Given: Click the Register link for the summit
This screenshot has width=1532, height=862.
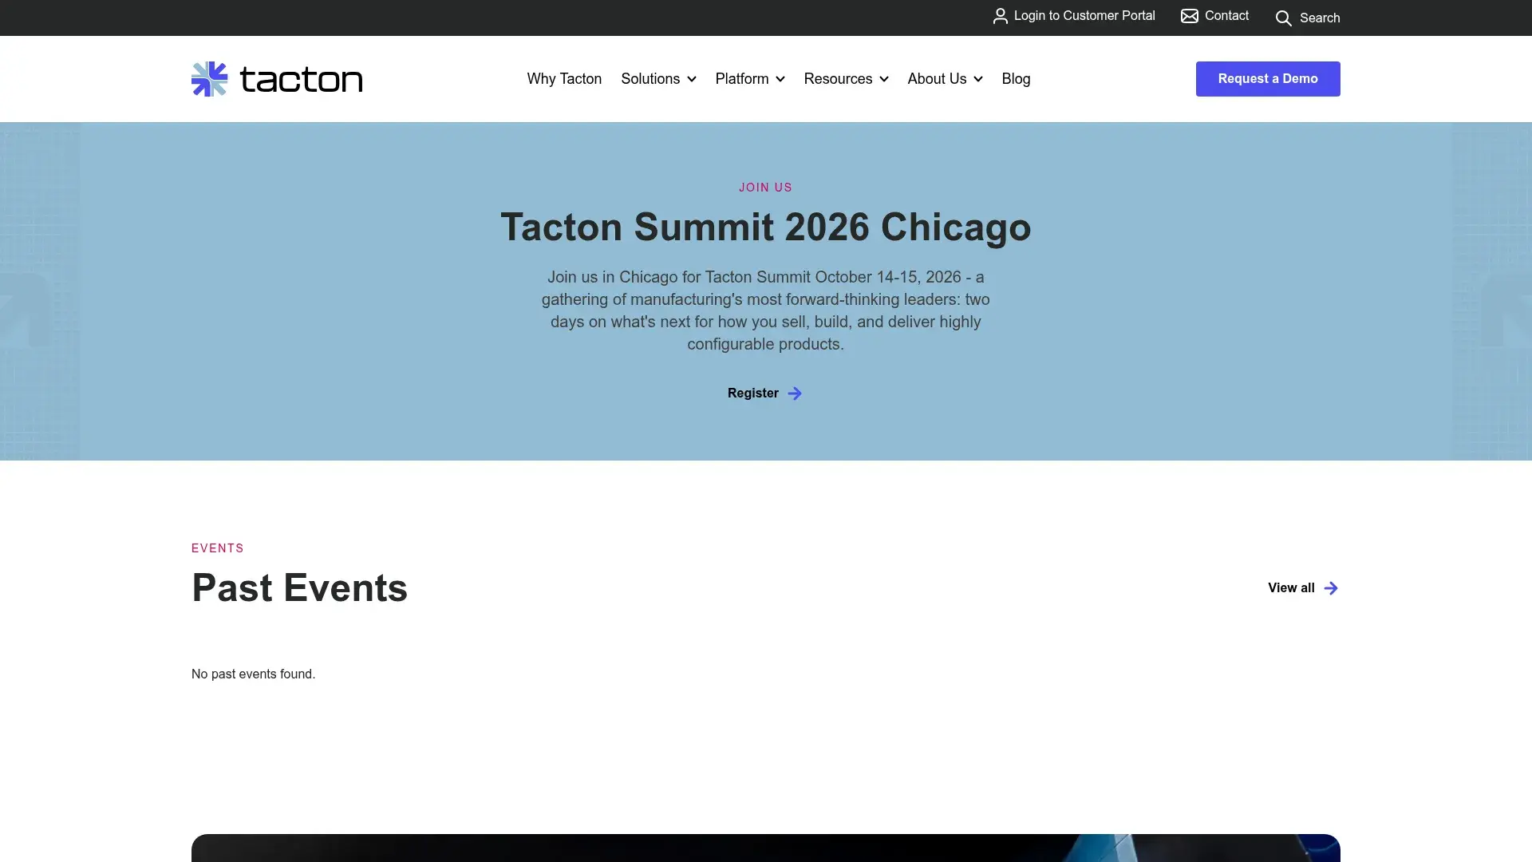Looking at the screenshot, I should (x=764, y=393).
